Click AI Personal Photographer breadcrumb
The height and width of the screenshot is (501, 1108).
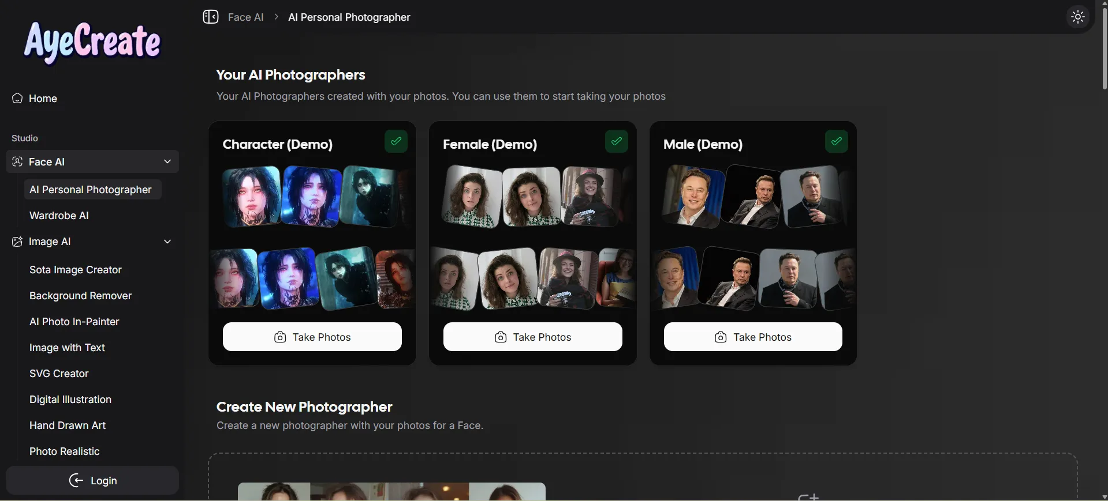coord(349,17)
